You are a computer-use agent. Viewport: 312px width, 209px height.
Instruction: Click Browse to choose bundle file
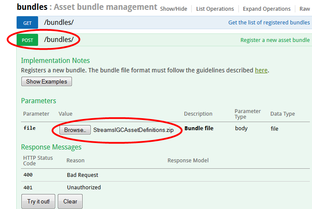pyautogui.click(x=75, y=130)
